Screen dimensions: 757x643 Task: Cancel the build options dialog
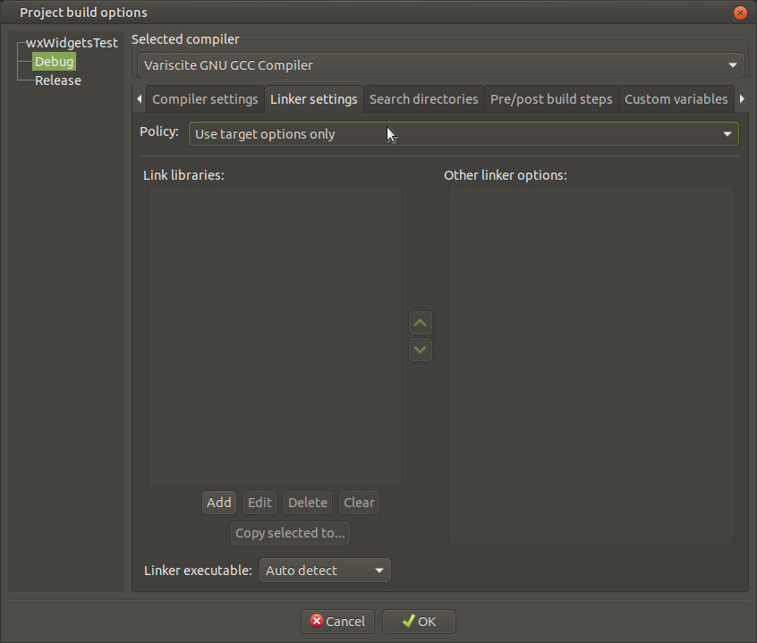(337, 622)
